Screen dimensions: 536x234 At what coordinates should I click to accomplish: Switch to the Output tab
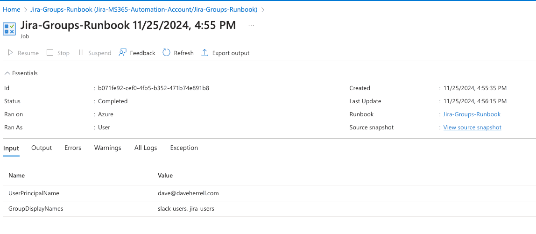(x=42, y=148)
